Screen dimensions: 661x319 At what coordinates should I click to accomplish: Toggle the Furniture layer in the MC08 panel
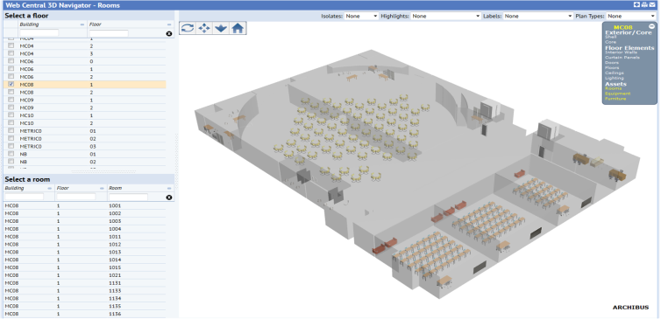(x=615, y=99)
